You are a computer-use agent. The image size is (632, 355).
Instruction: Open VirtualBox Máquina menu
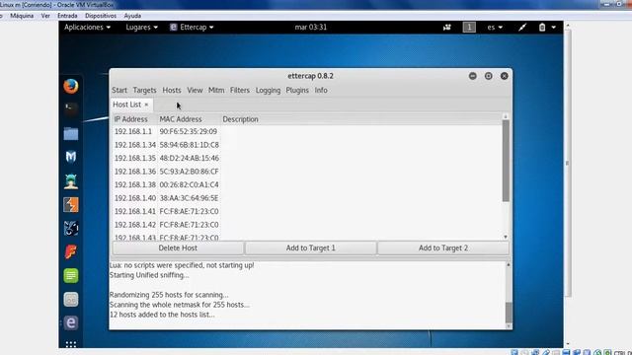click(x=22, y=16)
